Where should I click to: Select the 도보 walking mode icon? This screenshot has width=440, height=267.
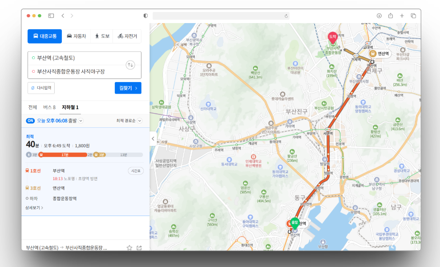101,36
